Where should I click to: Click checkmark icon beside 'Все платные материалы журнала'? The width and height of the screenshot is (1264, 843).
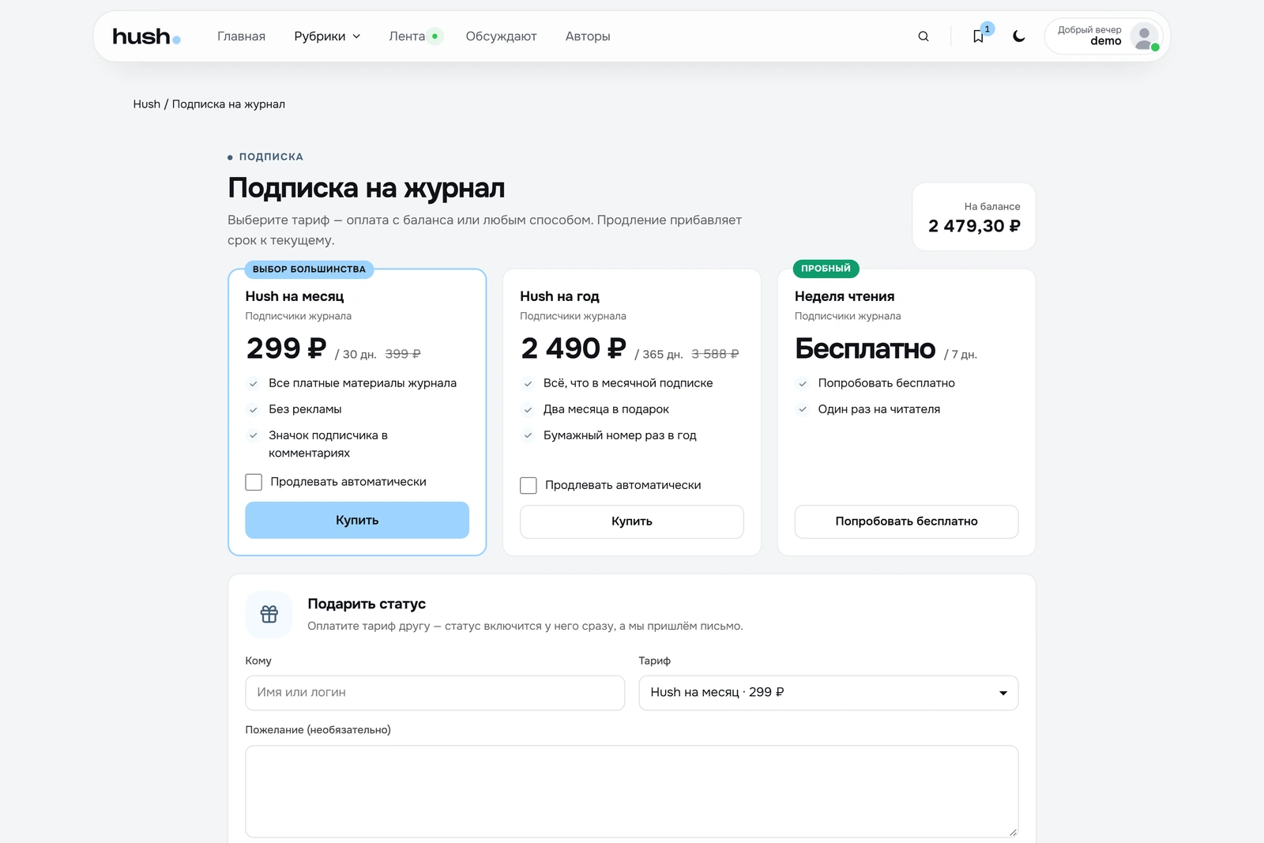(x=254, y=384)
